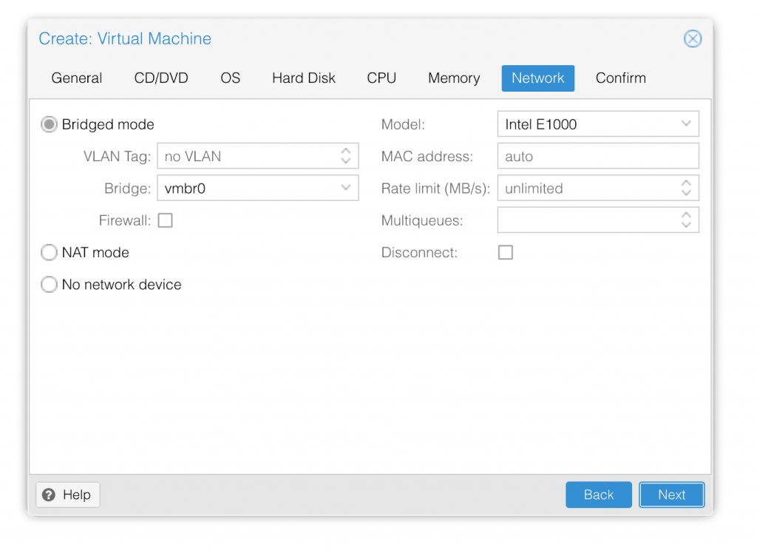Choose No network device option
The width and height of the screenshot is (757, 550).
(49, 285)
